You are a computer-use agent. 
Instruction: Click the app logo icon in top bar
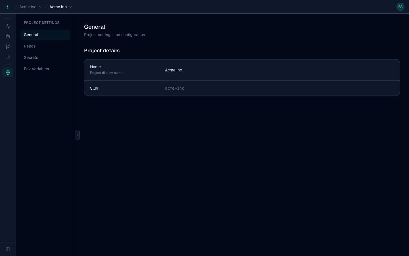click(7, 7)
